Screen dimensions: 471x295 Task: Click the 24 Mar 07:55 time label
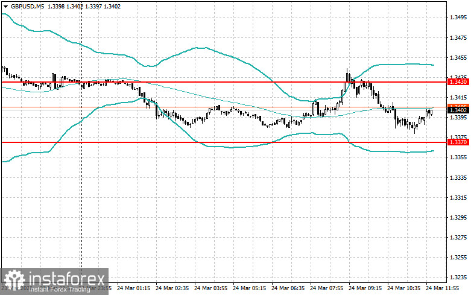pyautogui.click(x=326, y=288)
